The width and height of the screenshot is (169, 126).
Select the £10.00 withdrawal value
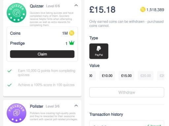coord(107,76)
